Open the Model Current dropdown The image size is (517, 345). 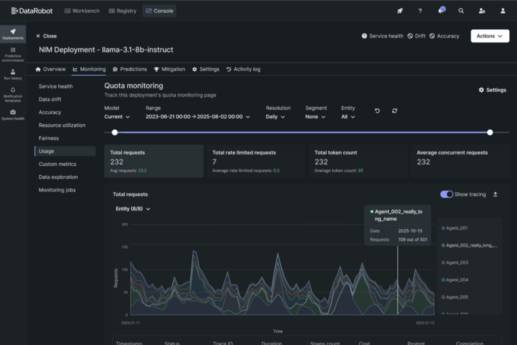[117, 116]
